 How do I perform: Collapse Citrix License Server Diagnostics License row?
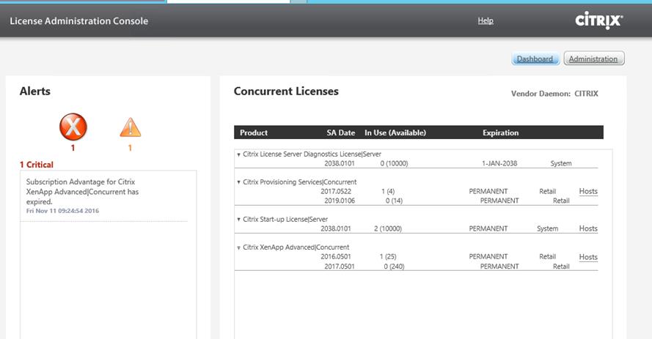click(238, 154)
